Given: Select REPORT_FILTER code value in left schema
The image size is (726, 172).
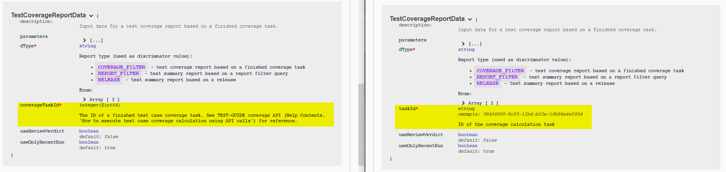Looking at the screenshot, I should 118,74.
